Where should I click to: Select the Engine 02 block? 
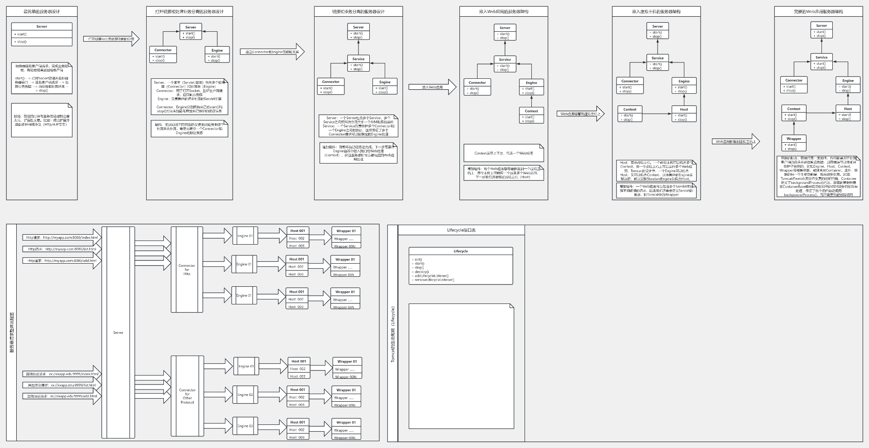pos(245,395)
